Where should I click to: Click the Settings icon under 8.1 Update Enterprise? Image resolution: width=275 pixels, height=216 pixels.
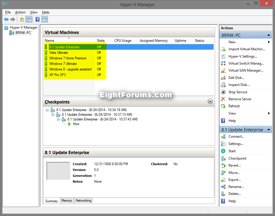click(223, 144)
